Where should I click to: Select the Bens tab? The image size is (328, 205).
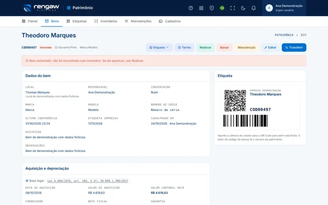(x=52, y=21)
